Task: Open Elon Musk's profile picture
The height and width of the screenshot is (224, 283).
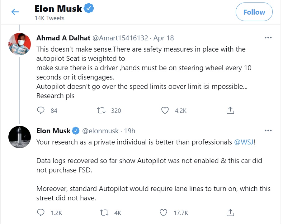Action: click(x=20, y=137)
